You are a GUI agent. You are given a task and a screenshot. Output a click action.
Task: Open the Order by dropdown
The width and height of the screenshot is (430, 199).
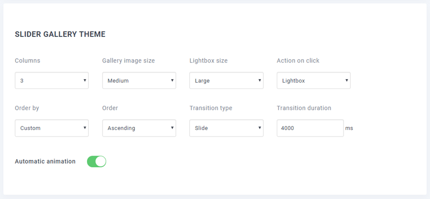[x=51, y=128]
